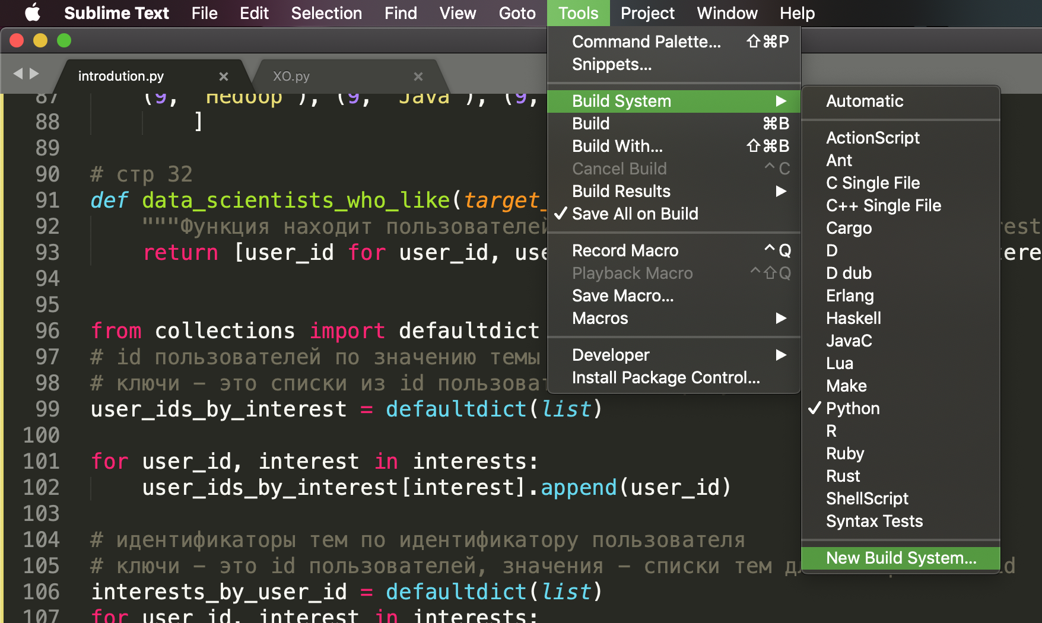Open Command Palette from Tools menu
The width and height of the screenshot is (1042, 623).
646,42
